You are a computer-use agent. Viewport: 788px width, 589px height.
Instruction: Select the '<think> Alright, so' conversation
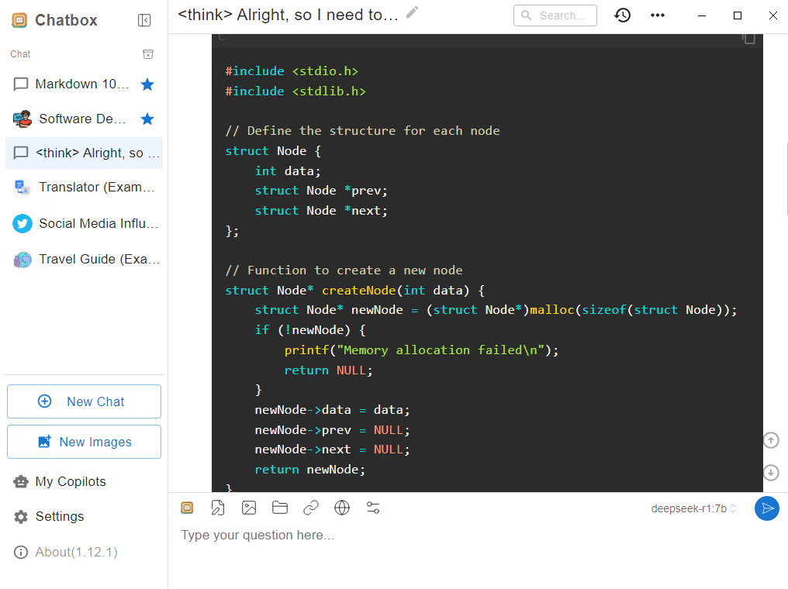[84, 153]
